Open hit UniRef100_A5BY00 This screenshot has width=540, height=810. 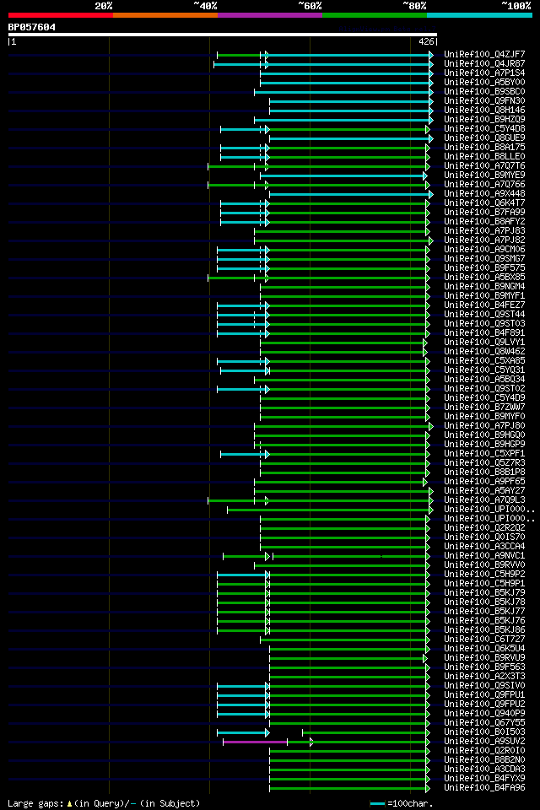[484, 82]
